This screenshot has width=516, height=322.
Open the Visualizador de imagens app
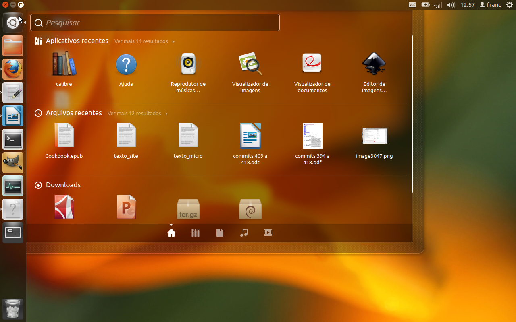250,64
